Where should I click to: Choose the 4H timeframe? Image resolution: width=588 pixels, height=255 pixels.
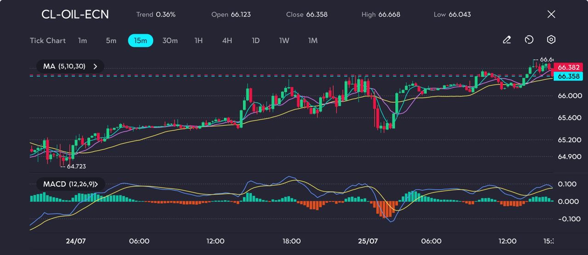[227, 41]
